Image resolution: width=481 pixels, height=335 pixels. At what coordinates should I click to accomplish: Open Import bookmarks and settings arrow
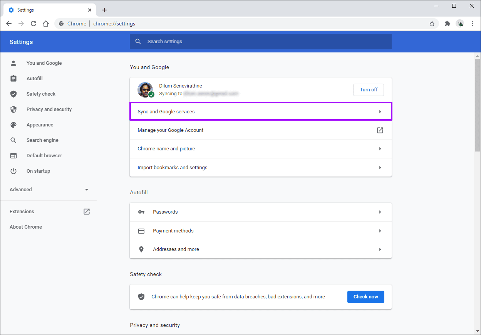pos(380,168)
